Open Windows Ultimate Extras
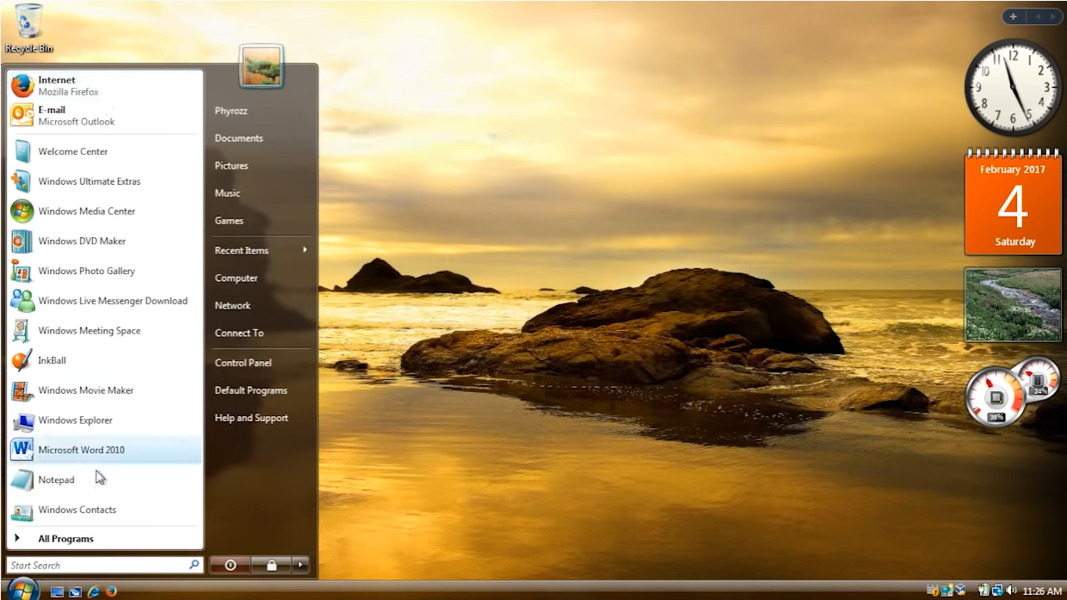Viewport: 1067px width, 600px height. 105,181
